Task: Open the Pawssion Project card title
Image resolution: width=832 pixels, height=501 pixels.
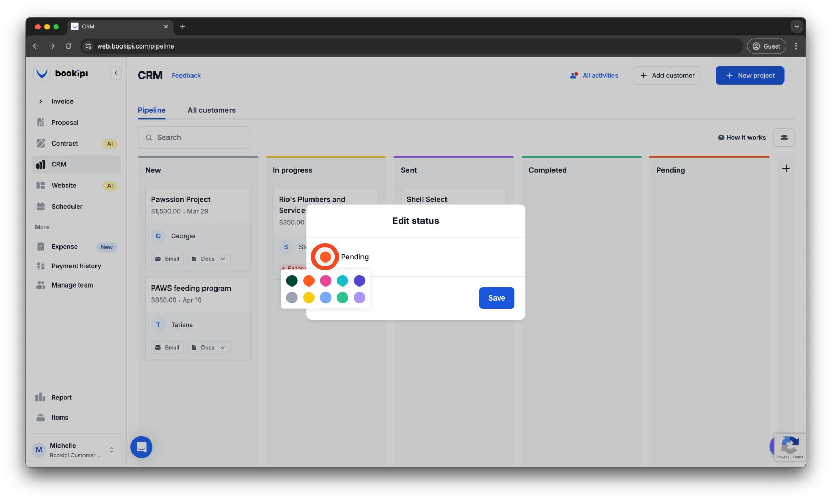Action: [x=181, y=199]
